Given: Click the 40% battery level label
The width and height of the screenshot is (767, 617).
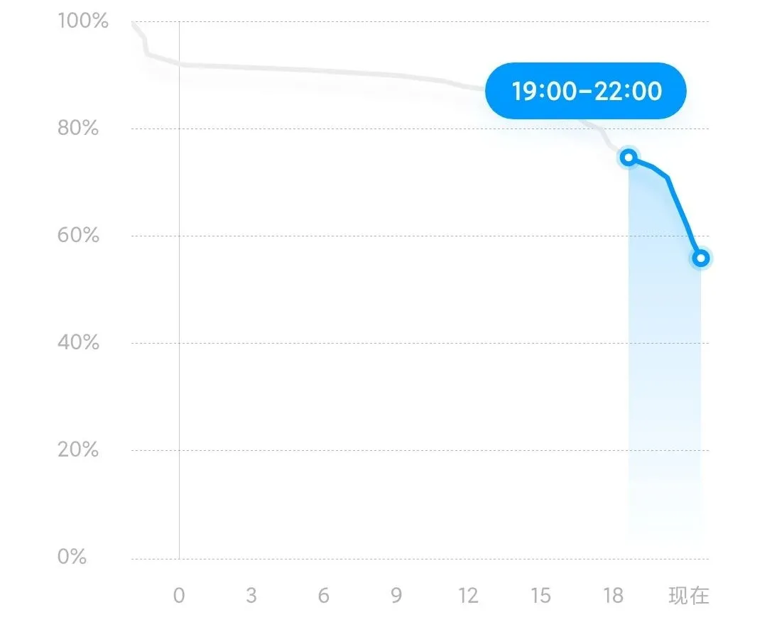Looking at the screenshot, I should (78, 342).
